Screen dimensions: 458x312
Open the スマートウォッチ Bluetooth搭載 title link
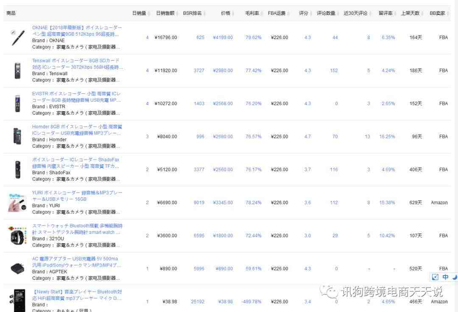pyautogui.click(x=77, y=229)
